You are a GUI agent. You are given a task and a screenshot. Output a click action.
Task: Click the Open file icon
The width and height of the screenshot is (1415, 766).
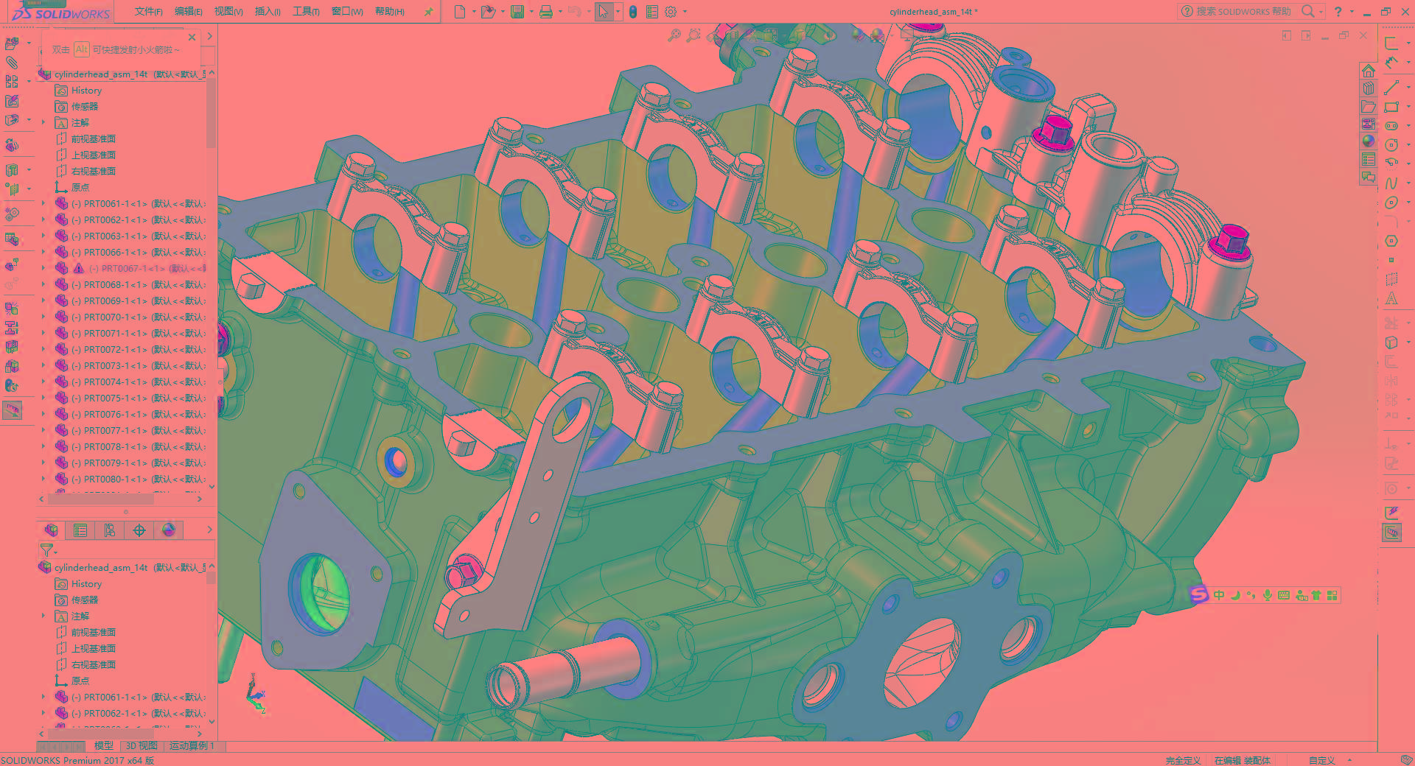tap(487, 12)
